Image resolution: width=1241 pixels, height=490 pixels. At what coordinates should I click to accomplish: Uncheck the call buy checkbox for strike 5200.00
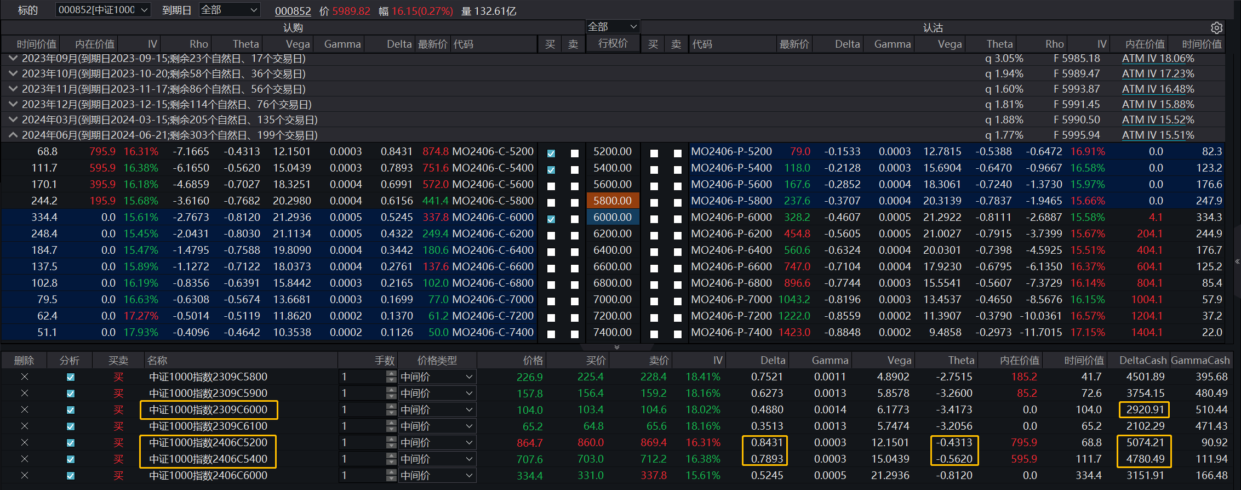click(551, 153)
